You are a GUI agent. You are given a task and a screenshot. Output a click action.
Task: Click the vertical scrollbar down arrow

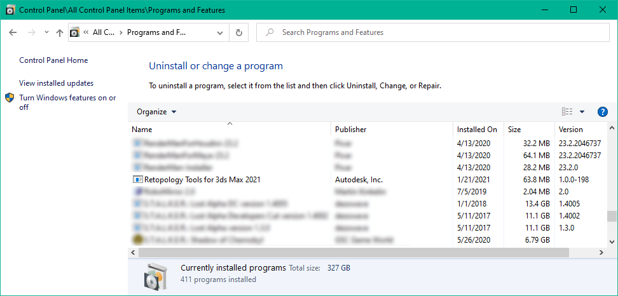[x=611, y=242]
